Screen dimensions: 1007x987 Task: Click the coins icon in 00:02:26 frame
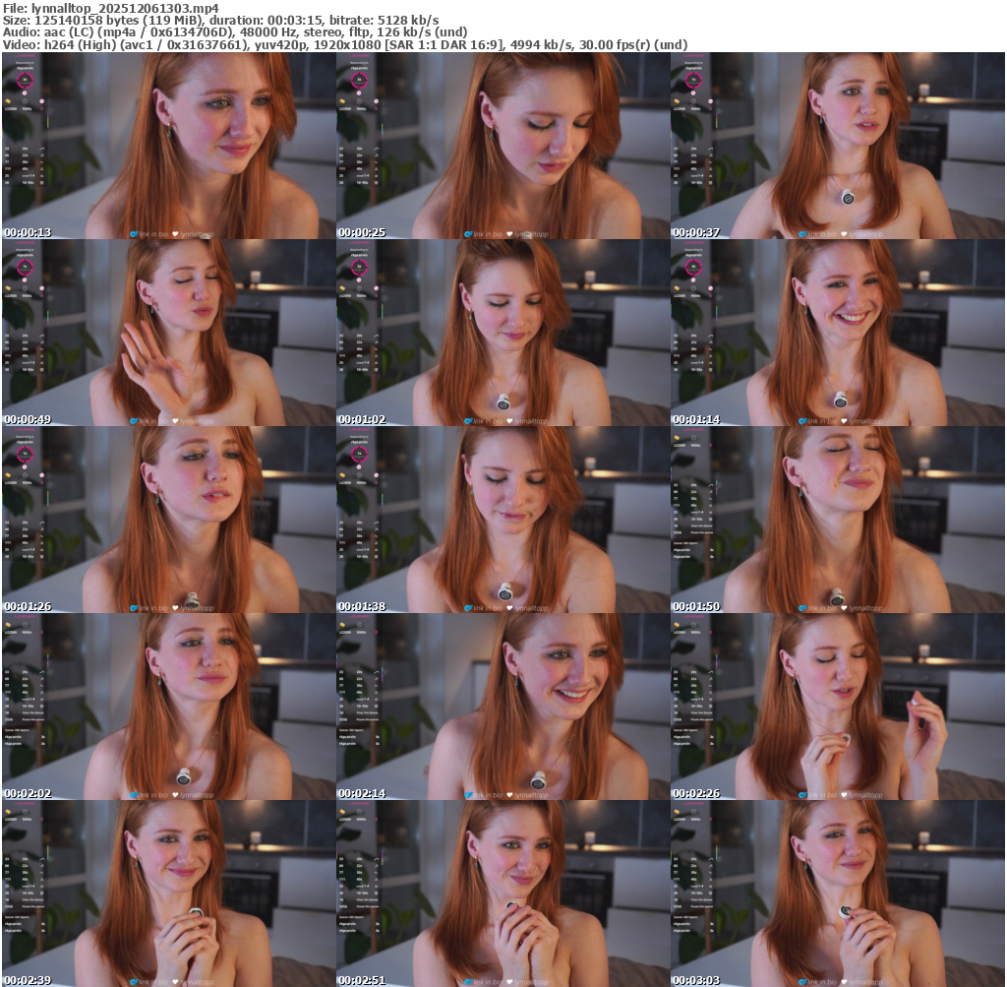(677, 624)
